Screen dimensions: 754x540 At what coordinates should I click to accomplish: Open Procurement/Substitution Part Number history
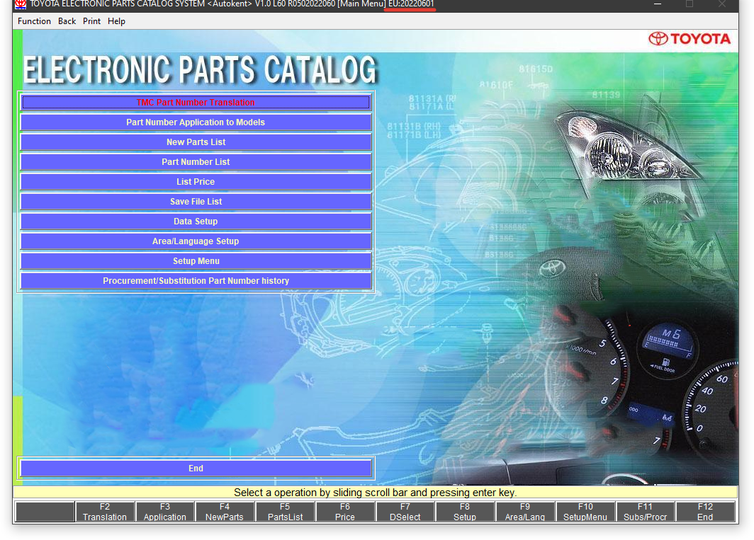196,281
